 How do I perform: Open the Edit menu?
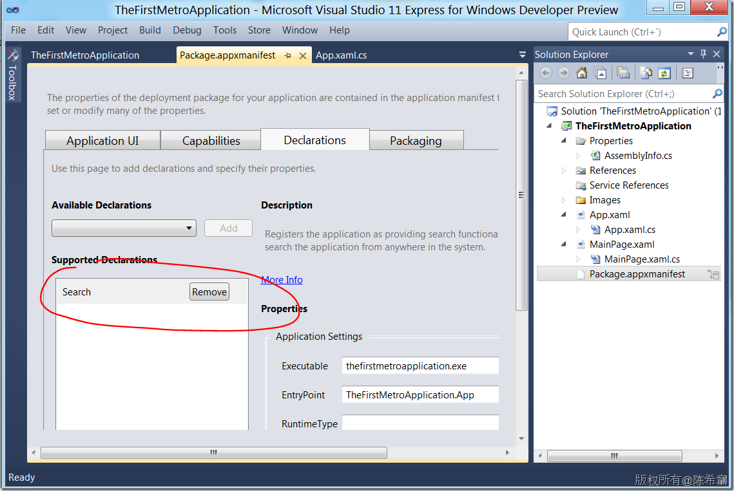click(46, 30)
